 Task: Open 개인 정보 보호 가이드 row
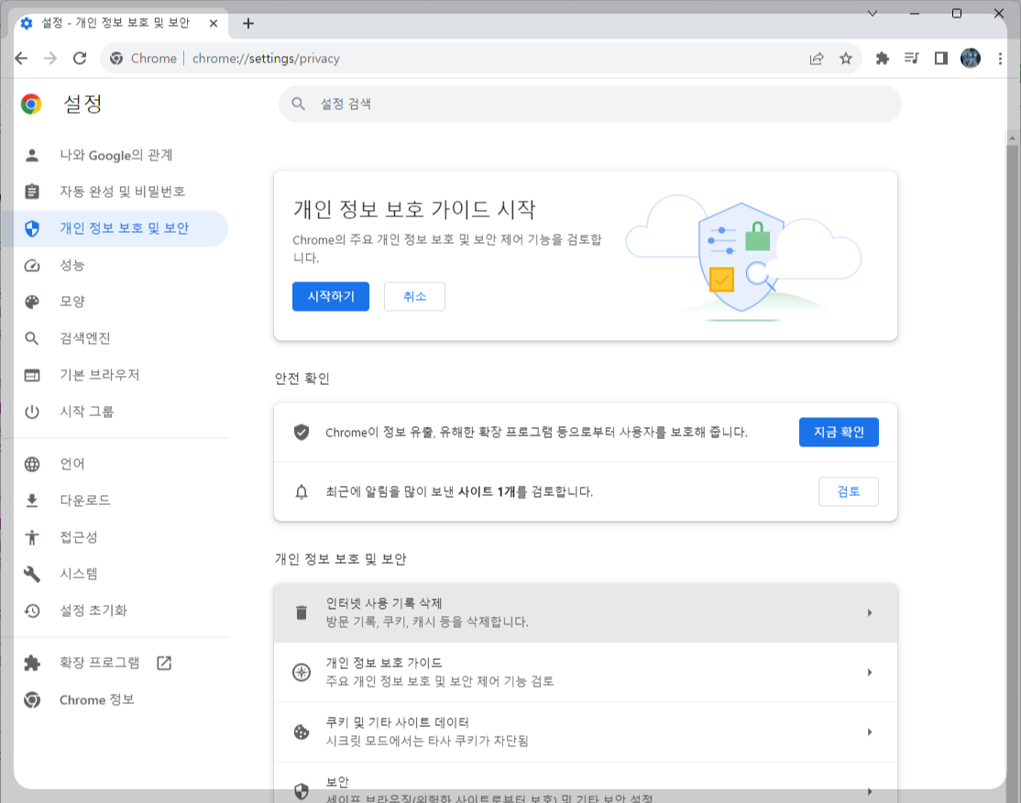[x=586, y=672]
